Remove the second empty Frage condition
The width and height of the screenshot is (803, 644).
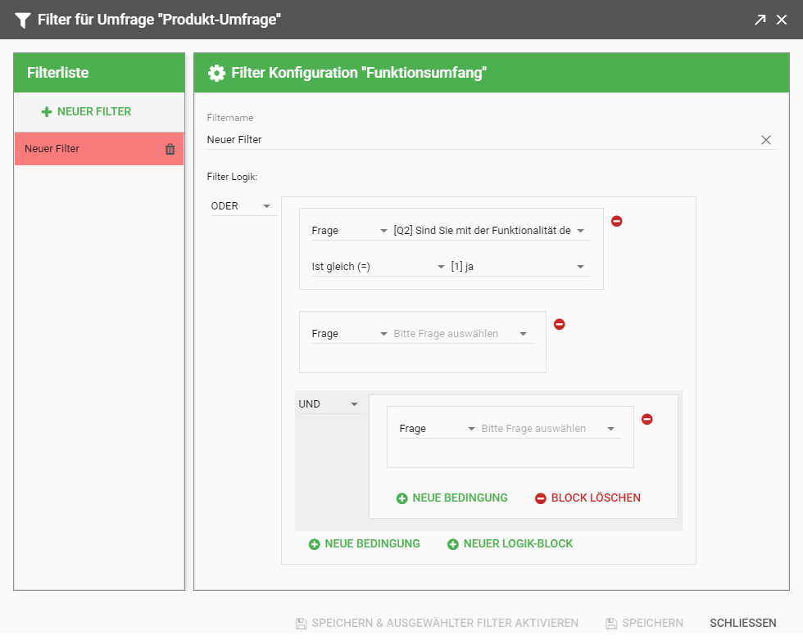559,324
